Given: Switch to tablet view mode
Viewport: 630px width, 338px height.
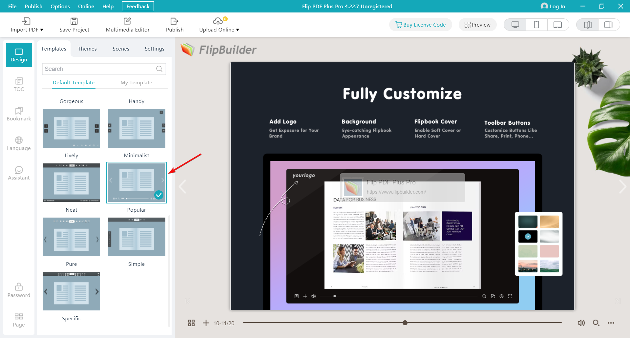Looking at the screenshot, I should pos(558,25).
